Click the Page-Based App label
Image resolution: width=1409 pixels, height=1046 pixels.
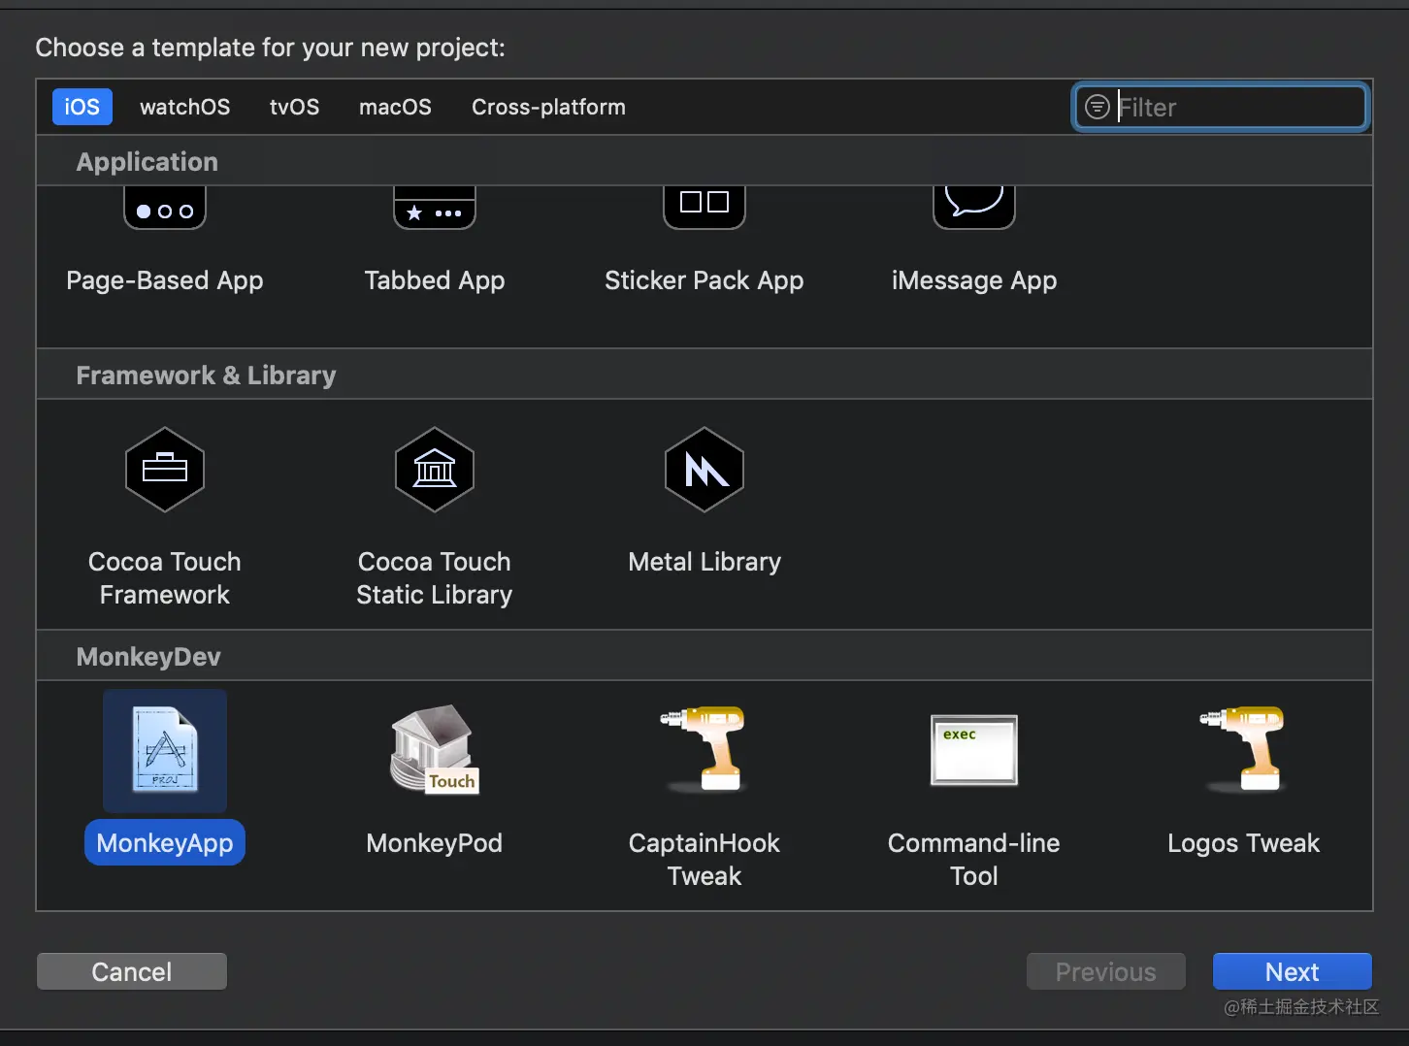tap(165, 280)
